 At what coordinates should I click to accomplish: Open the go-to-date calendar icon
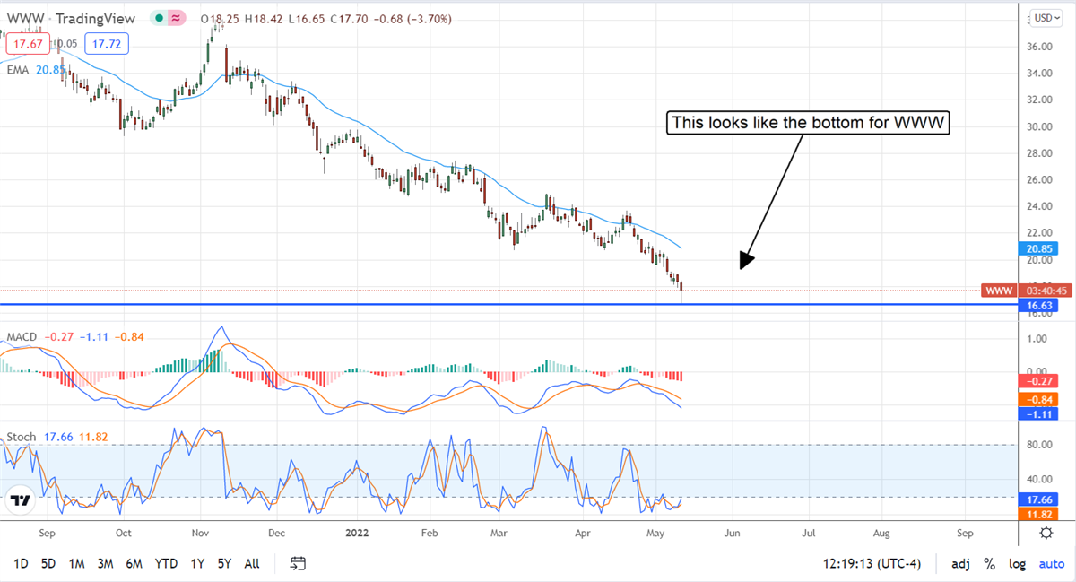[299, 563]
